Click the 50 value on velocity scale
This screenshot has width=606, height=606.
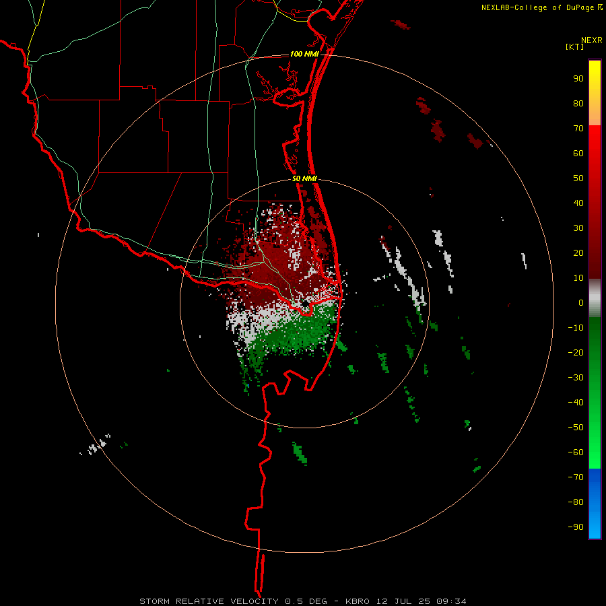(578, 178)
